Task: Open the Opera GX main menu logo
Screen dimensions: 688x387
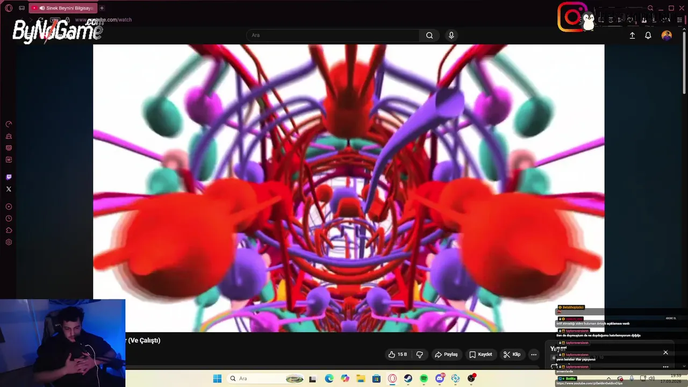Action: click(x=9, y=8)
